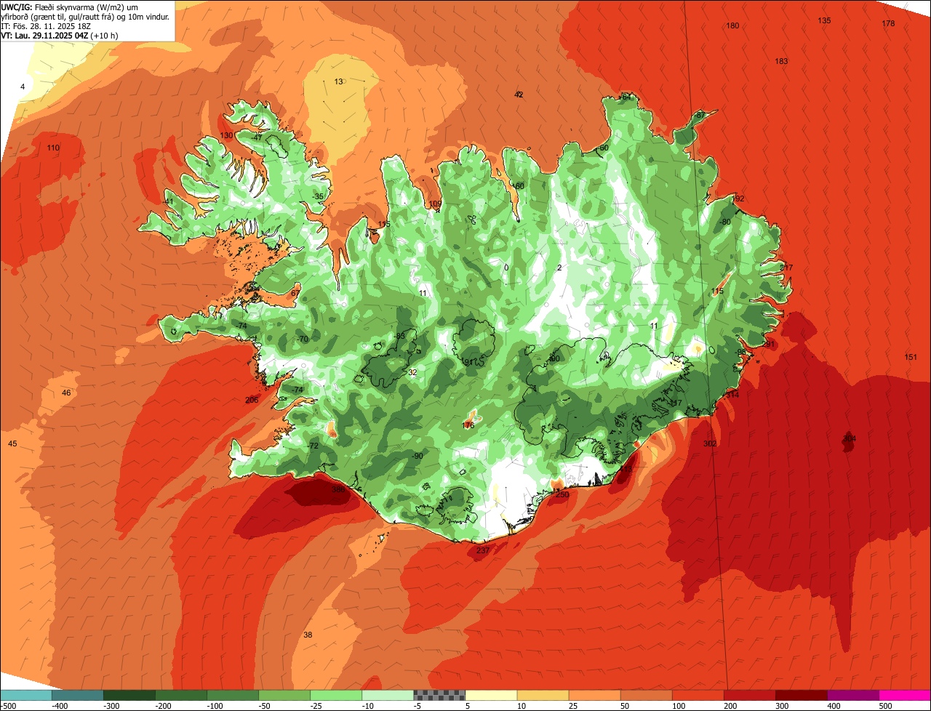
Task: Select the yellow-orange 10 to 25 swatch
Action: pos(543,695)
